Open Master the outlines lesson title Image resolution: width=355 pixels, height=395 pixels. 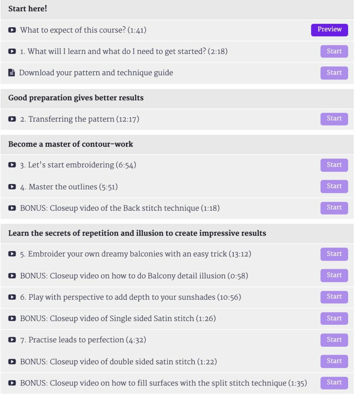(69, 187)
